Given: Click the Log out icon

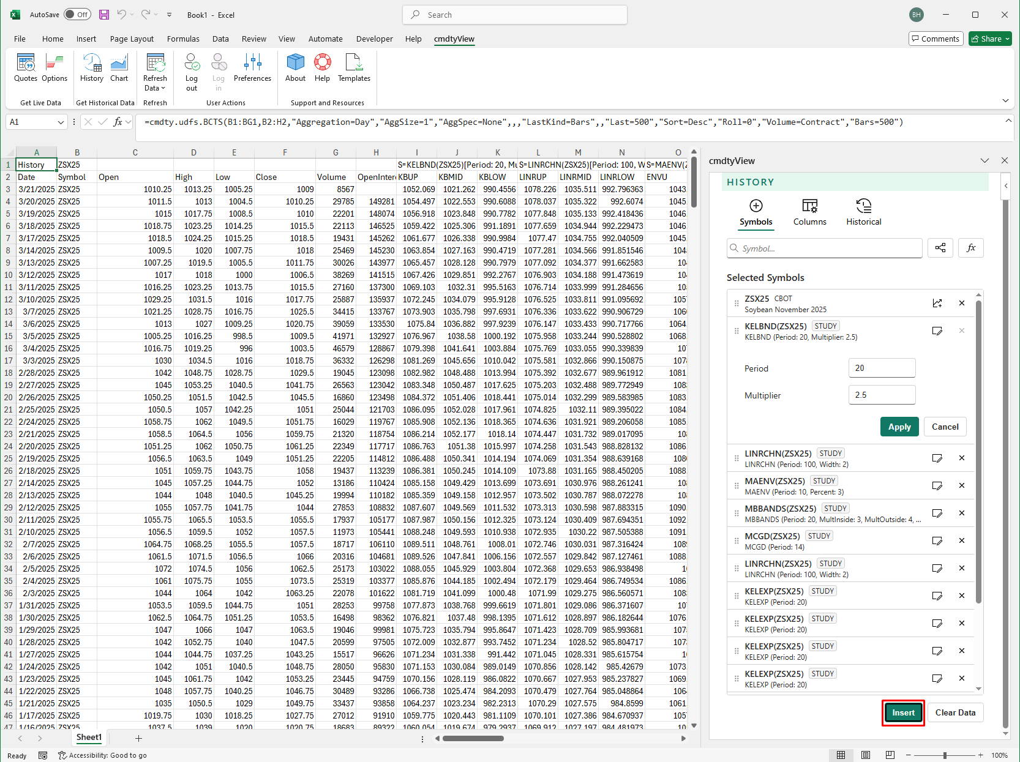Looking at the screenshot, I should pos(192,72).
